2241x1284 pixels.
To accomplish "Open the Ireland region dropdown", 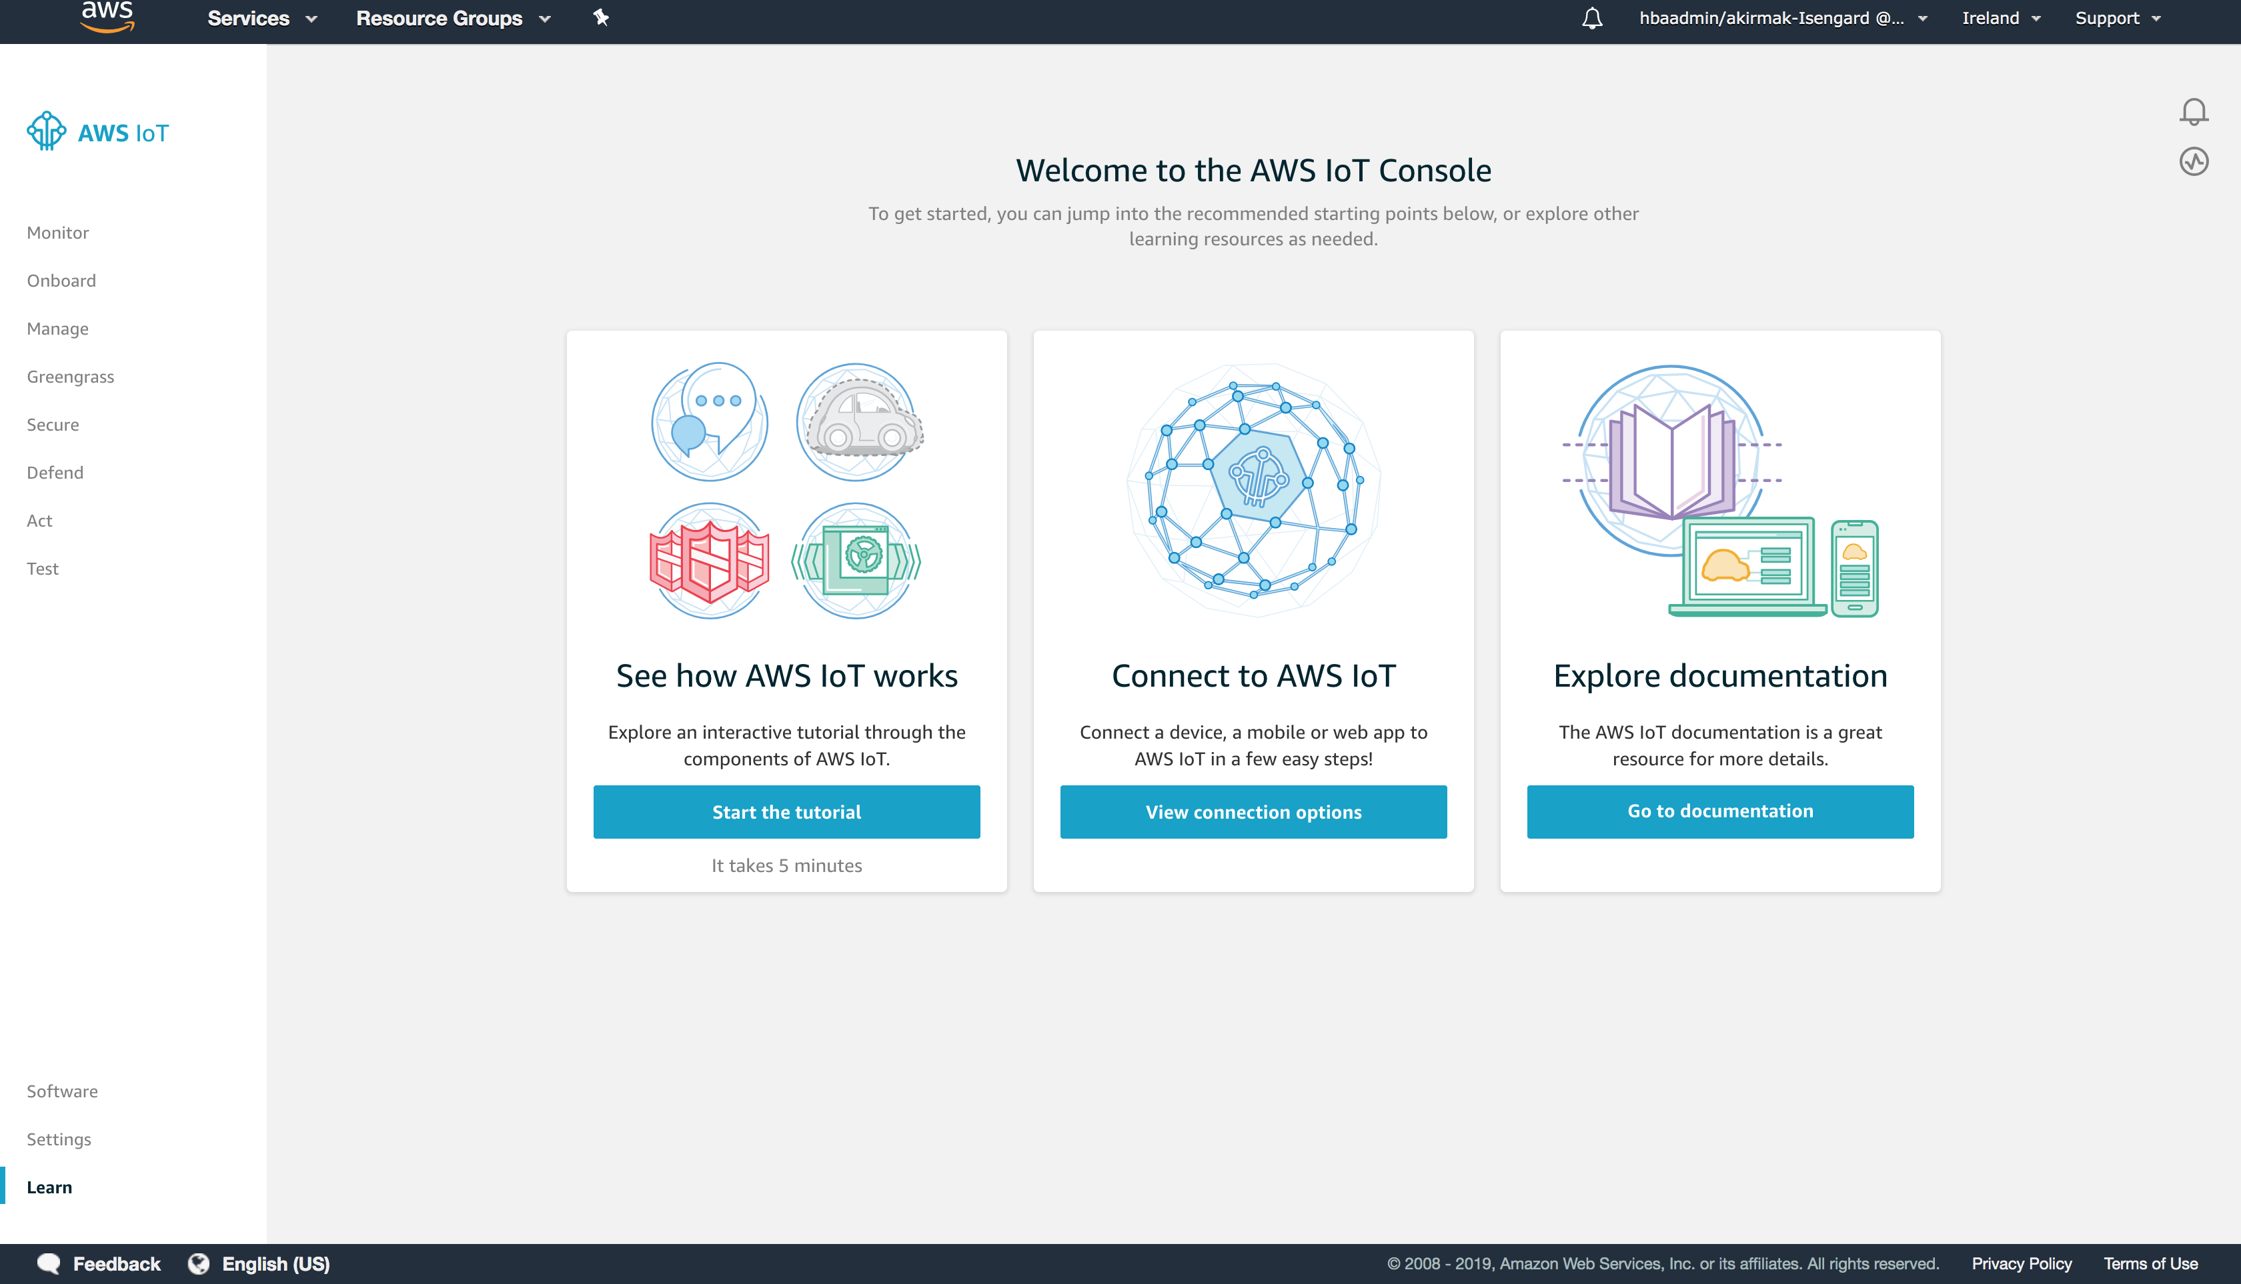I will click(2001, 19).
